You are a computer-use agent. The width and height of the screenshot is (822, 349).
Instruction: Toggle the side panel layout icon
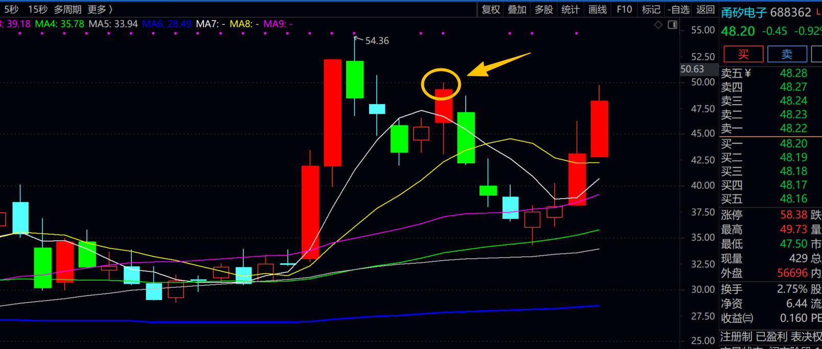673,24
